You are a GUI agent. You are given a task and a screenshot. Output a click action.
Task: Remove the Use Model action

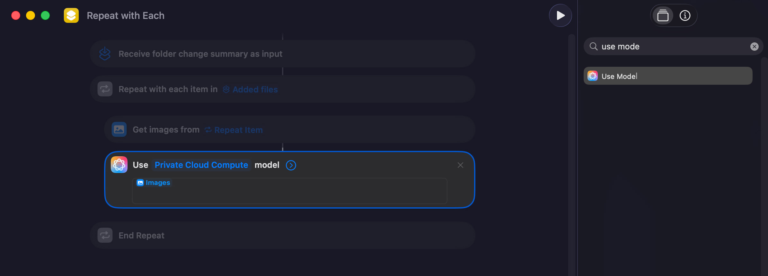click(460, 165)
